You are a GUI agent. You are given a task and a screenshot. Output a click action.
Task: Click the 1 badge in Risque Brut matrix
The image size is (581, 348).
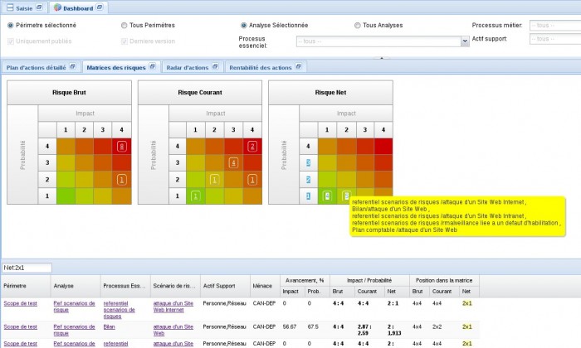tap(121, 180)
